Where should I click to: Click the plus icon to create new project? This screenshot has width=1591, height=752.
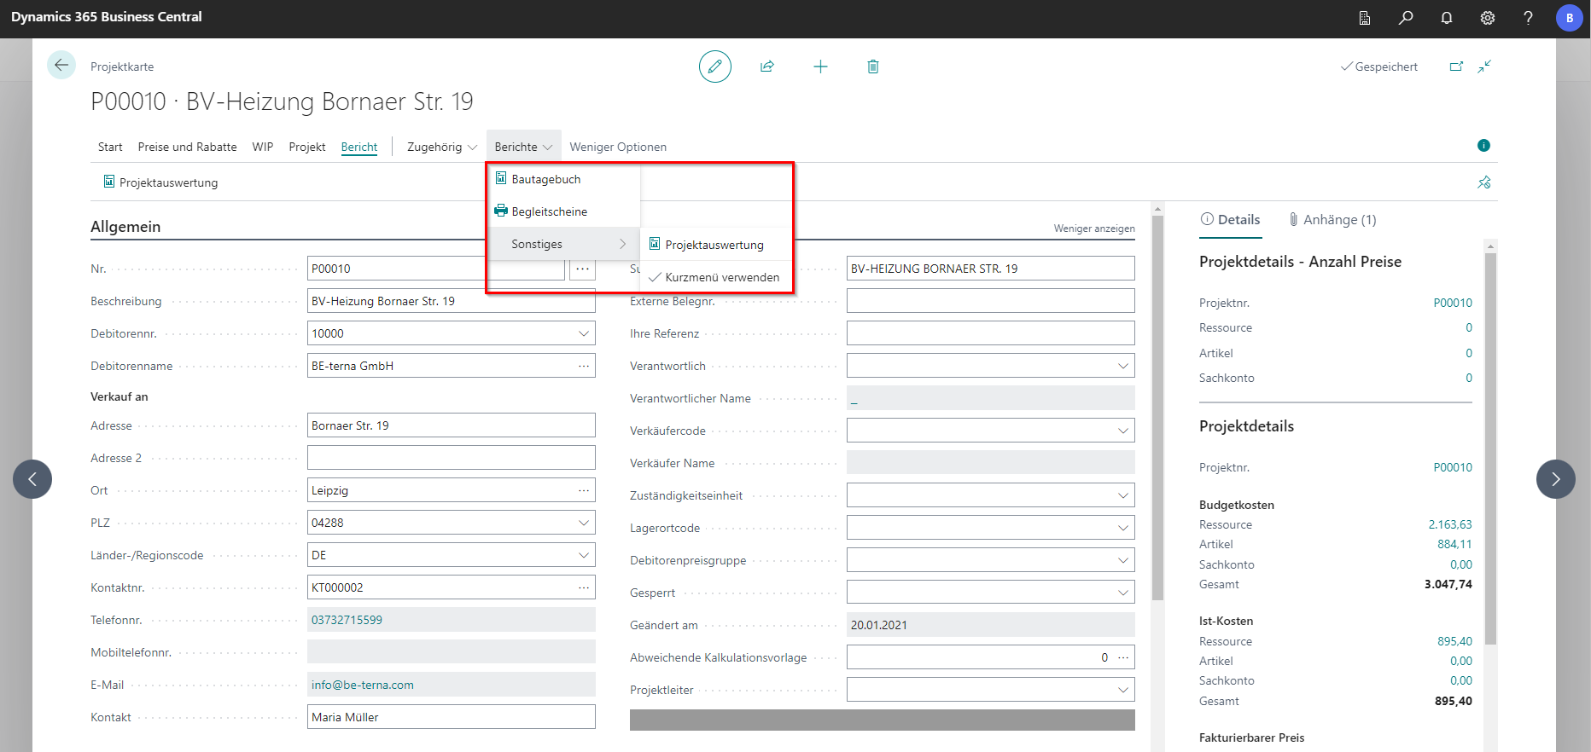[820, 67]
